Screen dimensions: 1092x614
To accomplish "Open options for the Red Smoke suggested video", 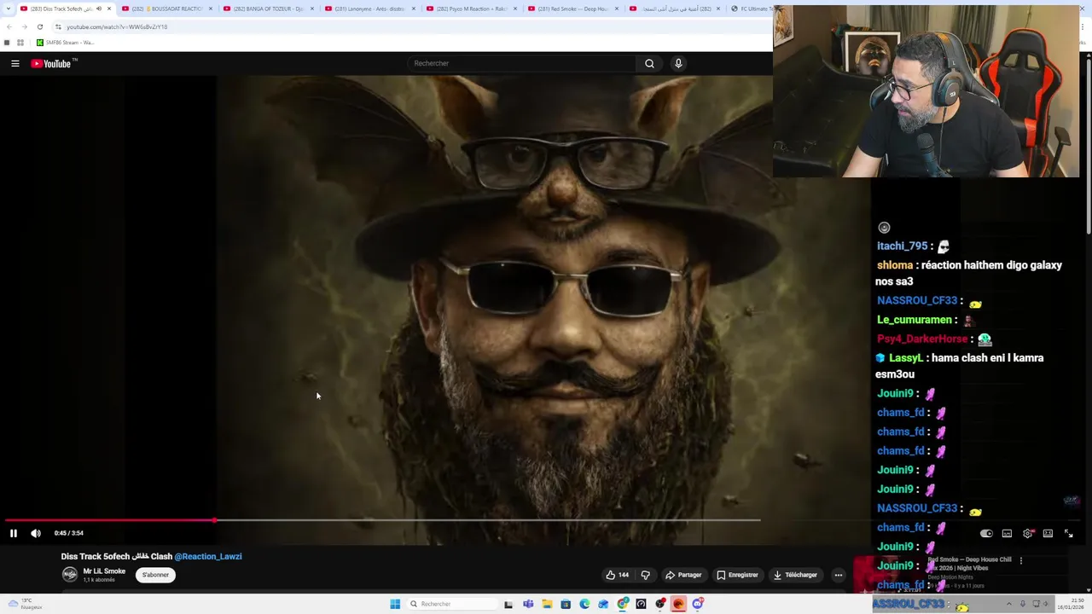I will [1020, 560].
